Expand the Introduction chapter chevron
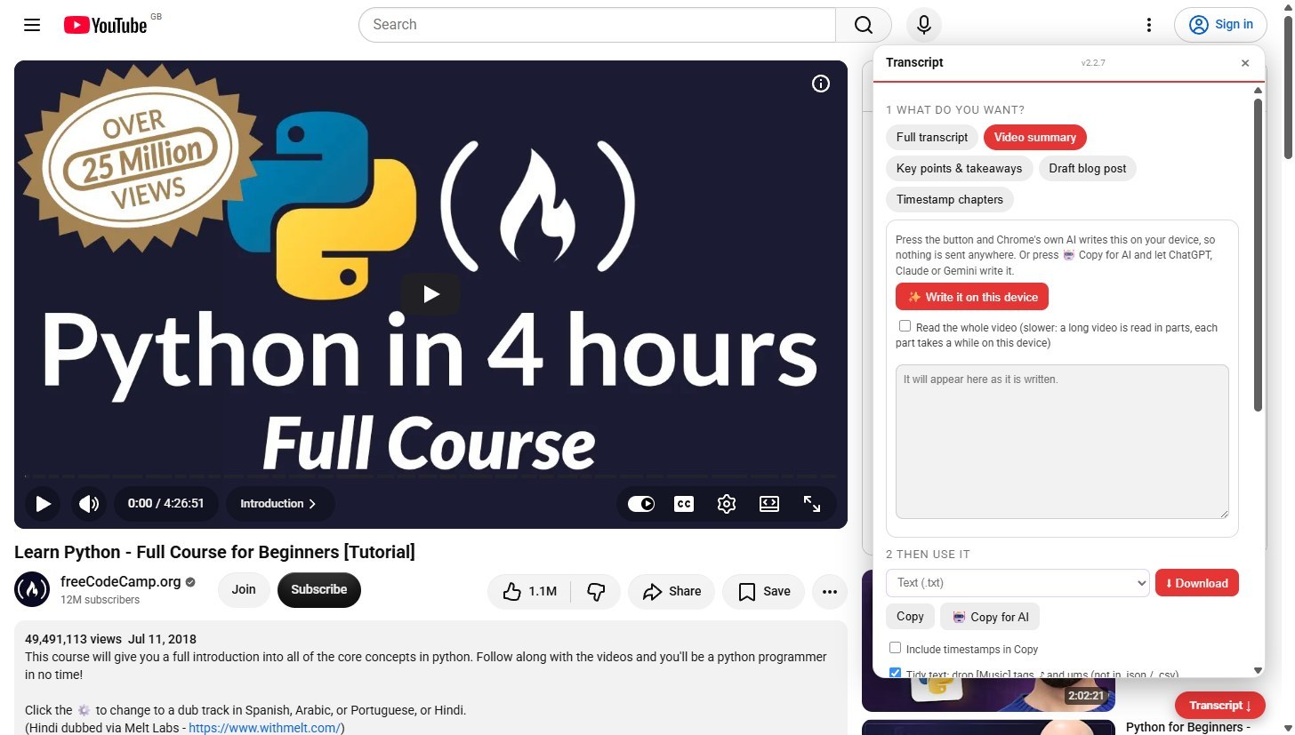Viewport: 1295px width, 735px height. 312,504
